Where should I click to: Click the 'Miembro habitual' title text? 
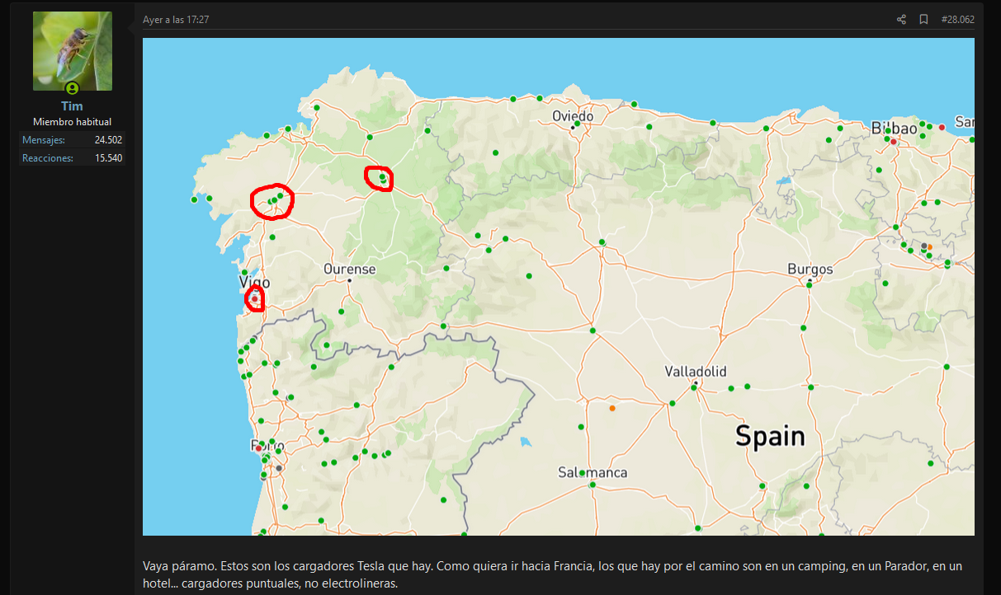tap(72, 122)
